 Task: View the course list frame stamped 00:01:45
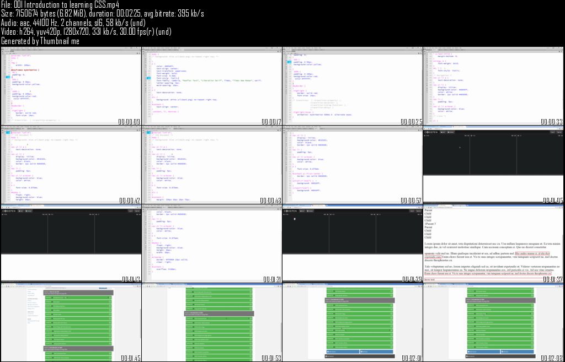[71, 322]
